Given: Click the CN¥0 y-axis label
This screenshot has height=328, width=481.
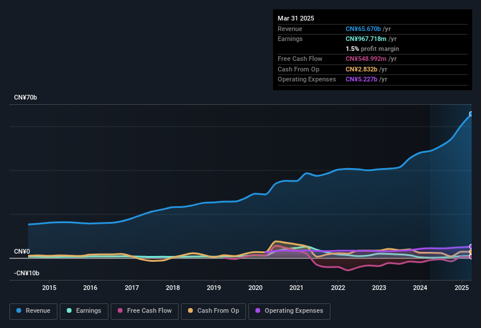Looking at the screenshot, I should pos(22,251).
